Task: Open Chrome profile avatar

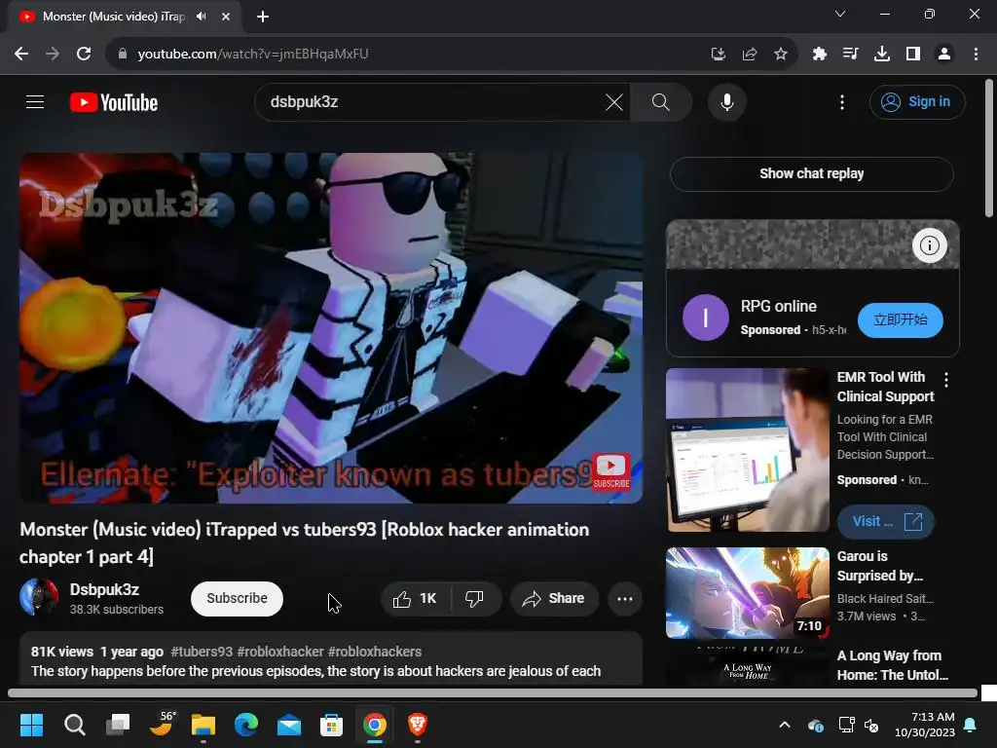Action: pos(944,55)
